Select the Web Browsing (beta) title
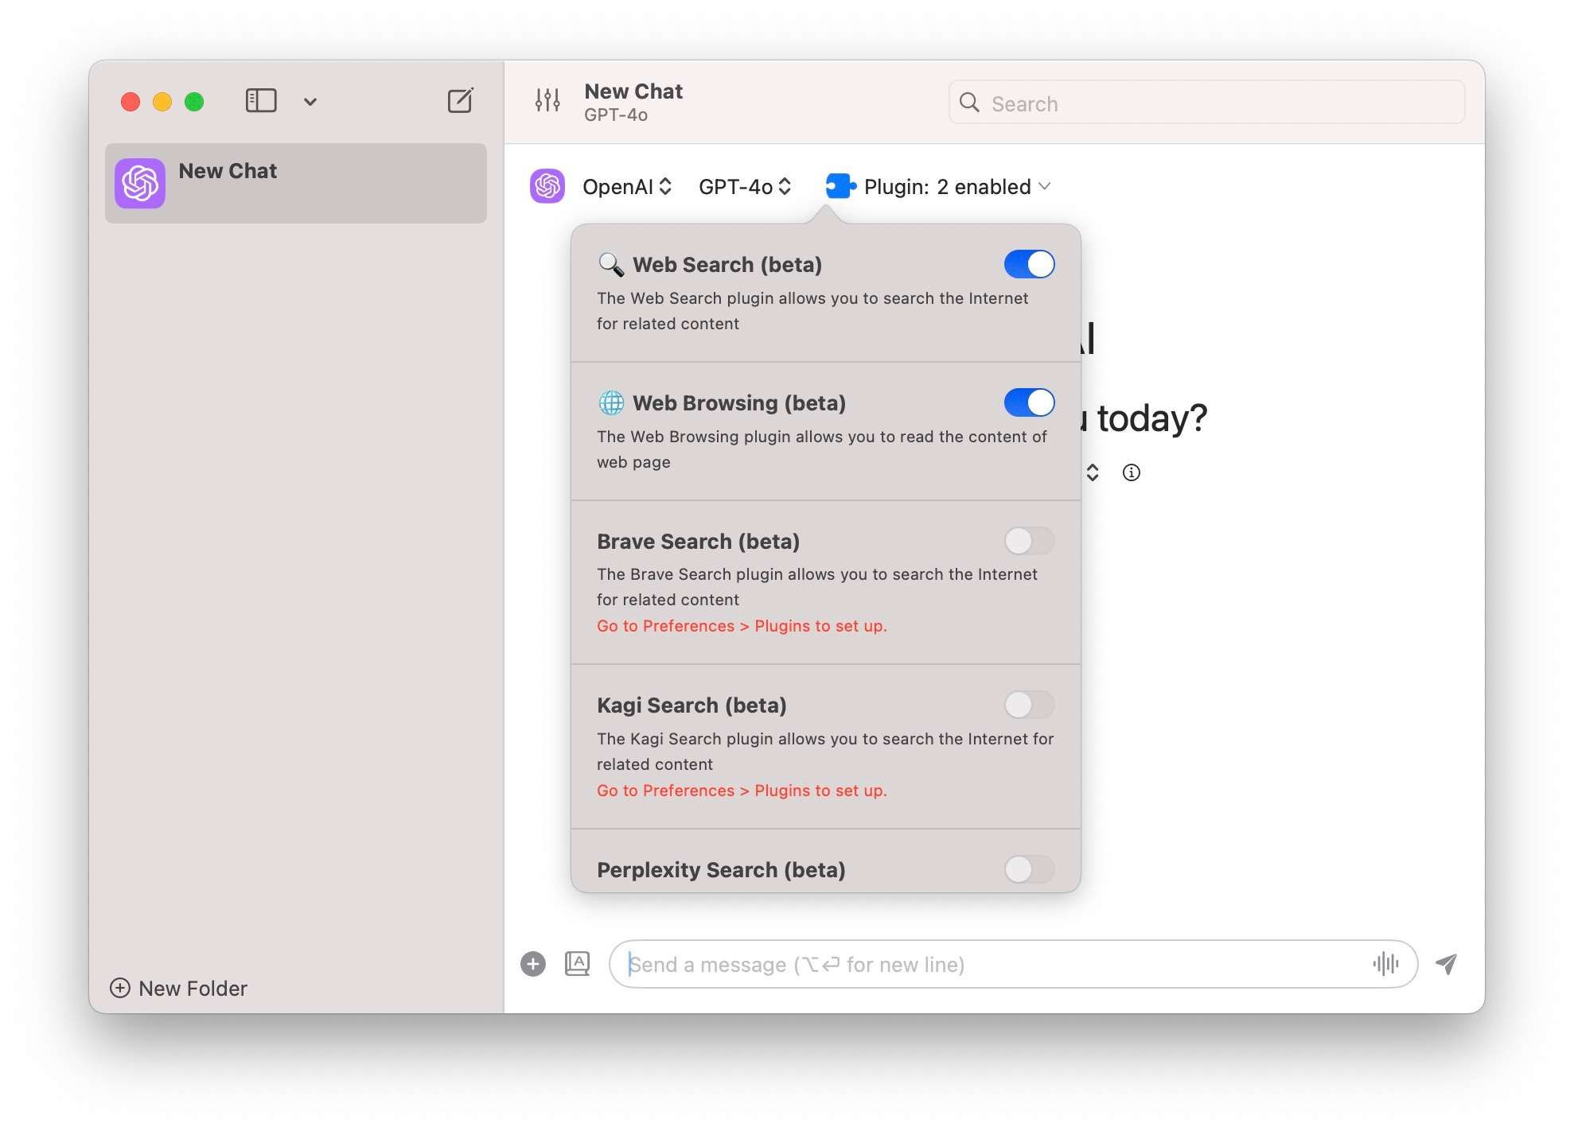Image resolution: width=1574 pixels, height=1131 pixels. tap(739, 403)
